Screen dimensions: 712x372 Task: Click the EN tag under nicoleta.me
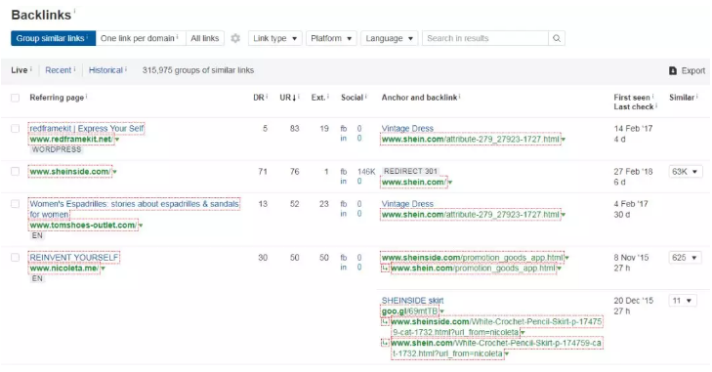pos(37,278)
